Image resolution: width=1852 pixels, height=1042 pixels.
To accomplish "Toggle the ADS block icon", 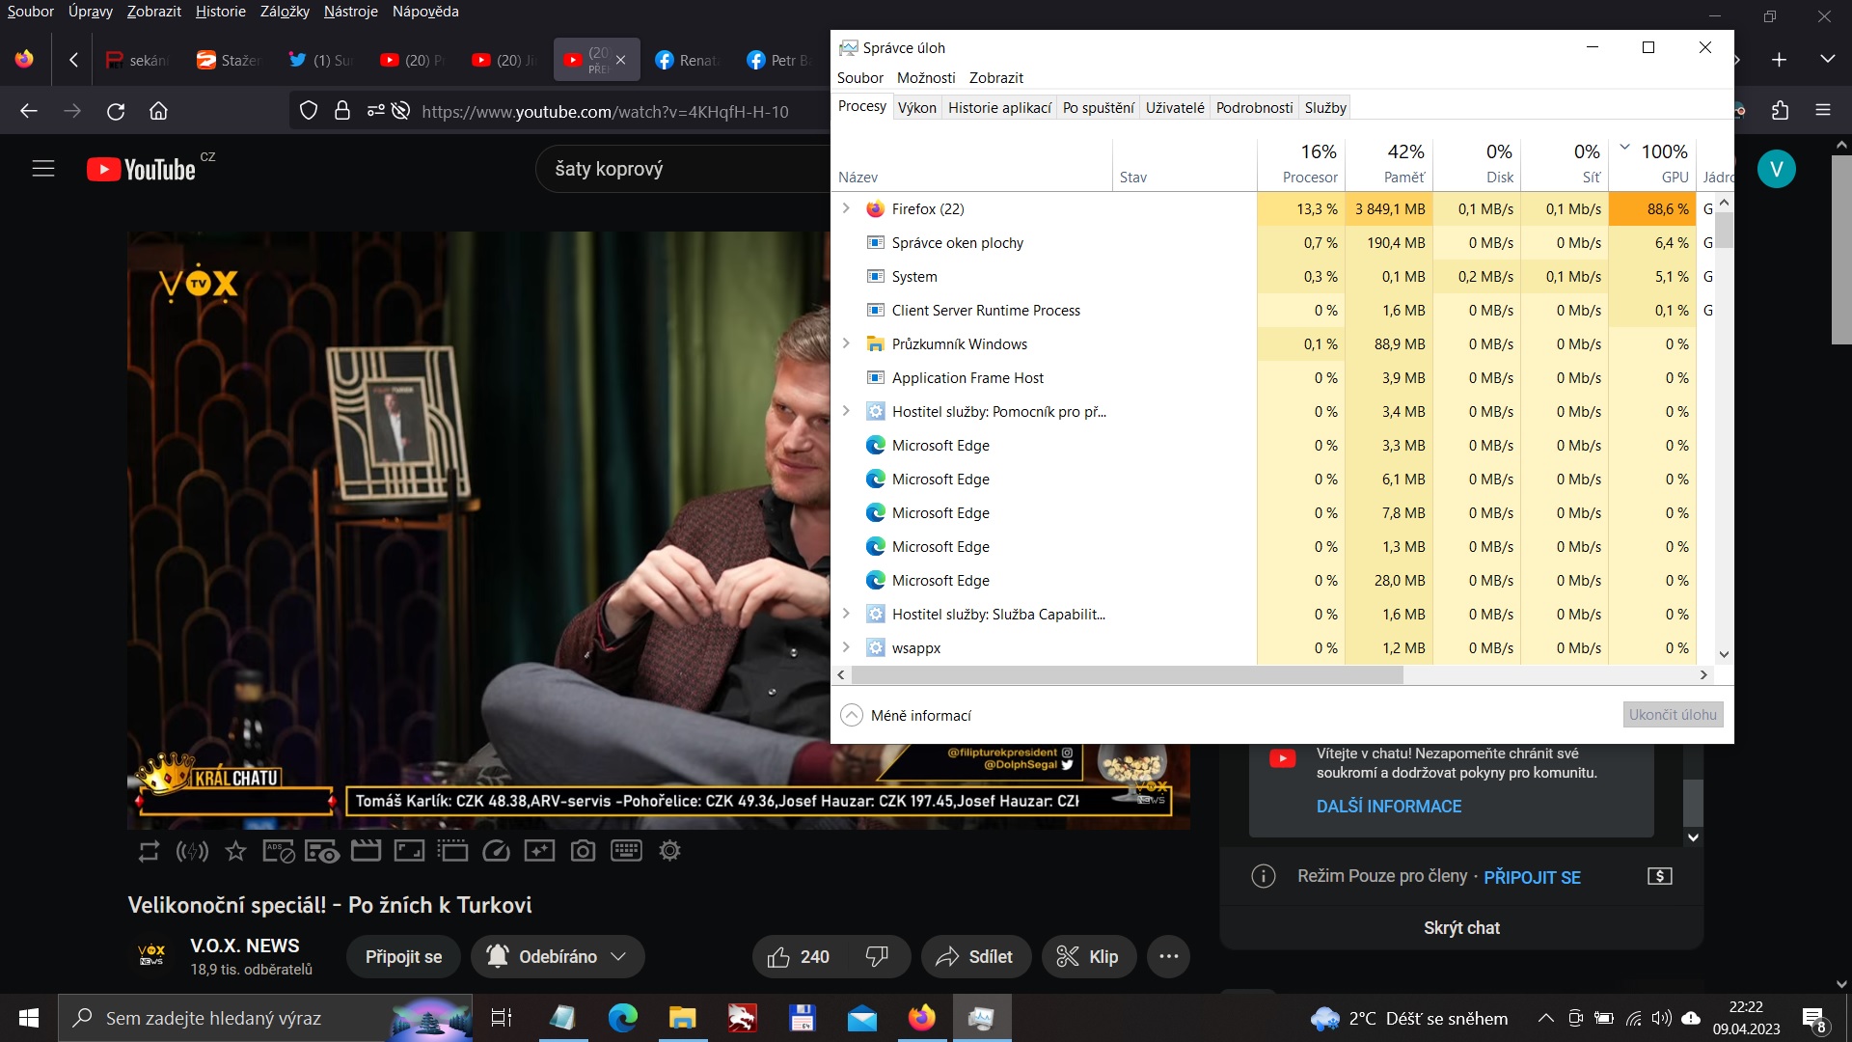I will pyautogui.click(x=279, y=851).
